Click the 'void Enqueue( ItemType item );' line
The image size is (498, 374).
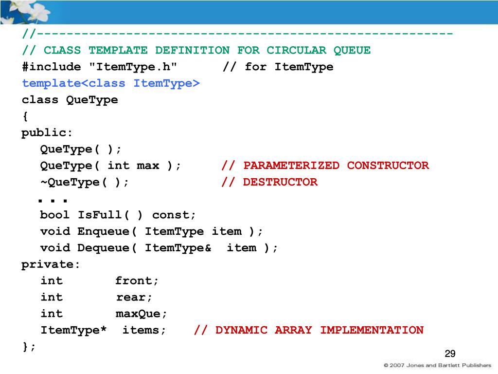151,231
